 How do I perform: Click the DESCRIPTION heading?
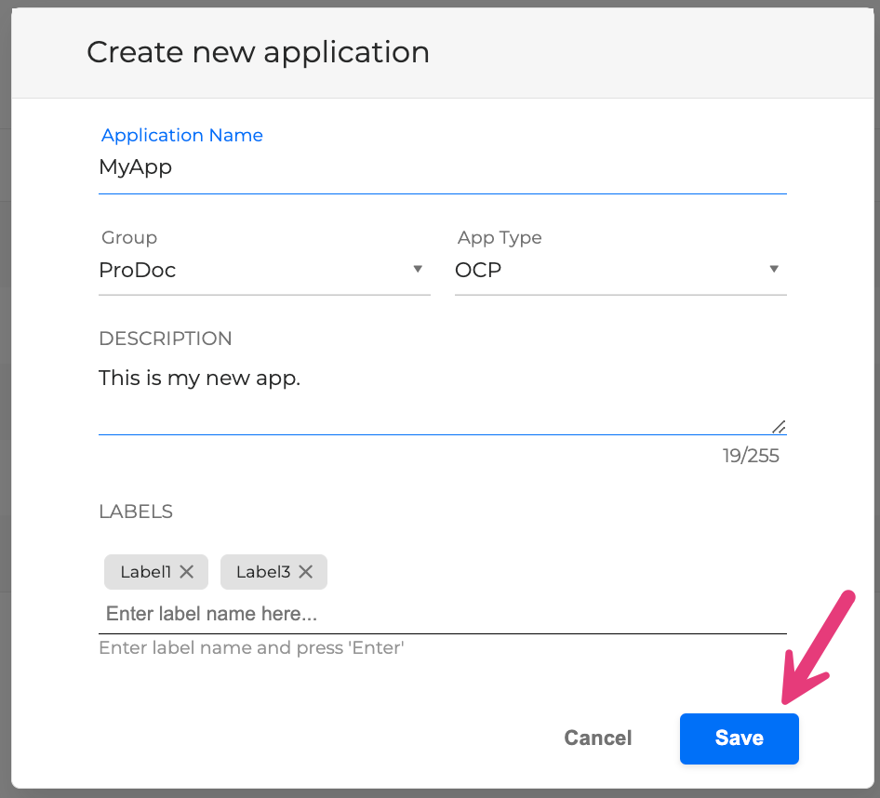pyautogui.click(x=166, y=339)
